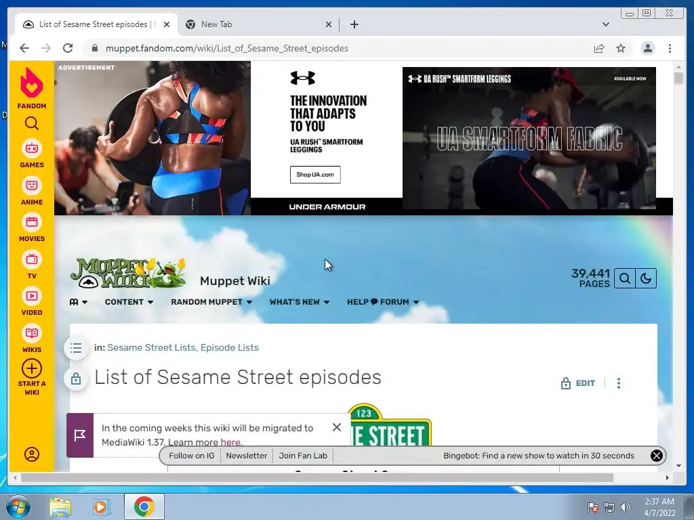
Task: Open Windows Explorer from taskbar
Action: tap(60, 506)
